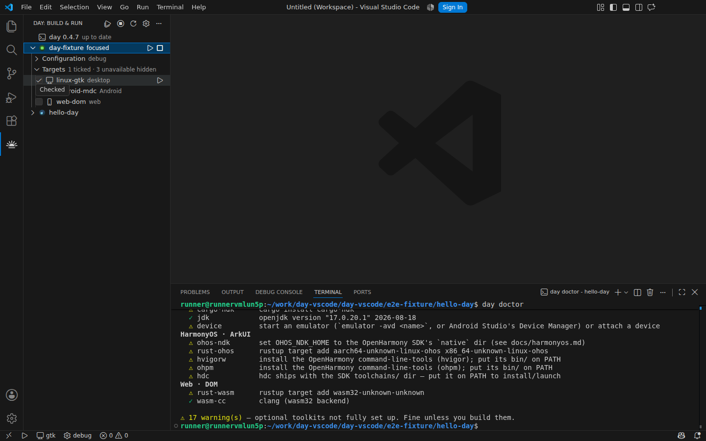Switch to the Ports tab

[362, 292]
